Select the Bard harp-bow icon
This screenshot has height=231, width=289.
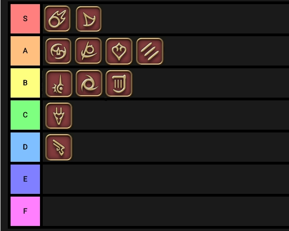(x=88, y=19)
